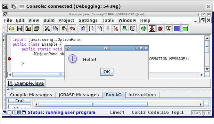Open the Window menu
The image size is (214, 124).
pos(127,20)
